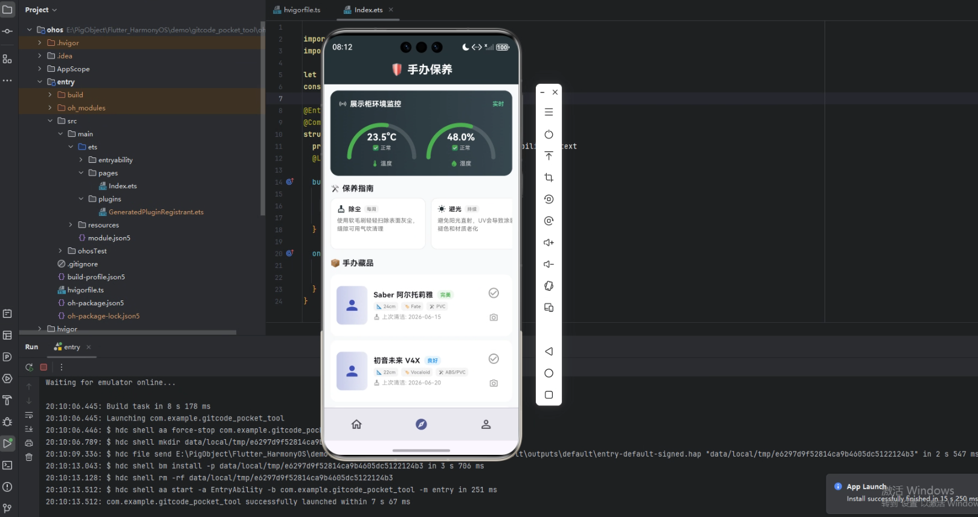Expand the .hvigor folder
978x517 pixels.
[39, 43]
